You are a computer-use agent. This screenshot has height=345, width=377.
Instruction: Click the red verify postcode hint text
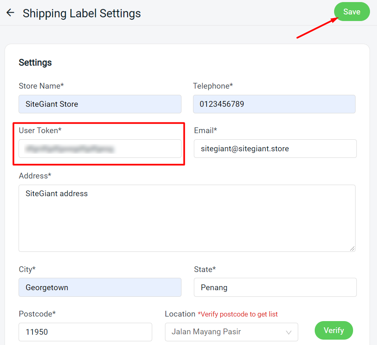[x=238, y=314]
